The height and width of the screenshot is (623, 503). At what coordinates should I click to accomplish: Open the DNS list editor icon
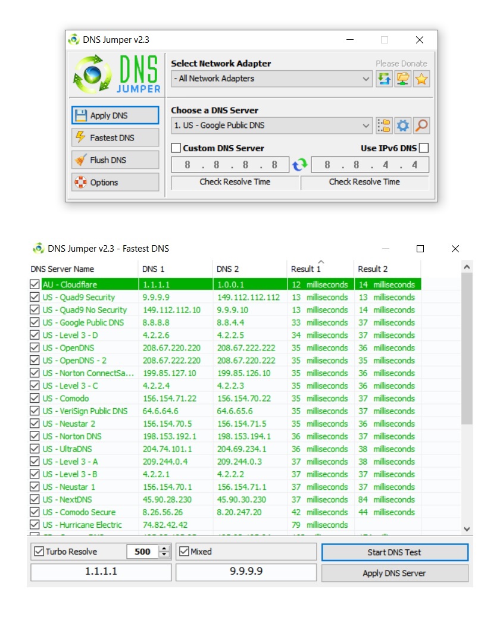384,126
